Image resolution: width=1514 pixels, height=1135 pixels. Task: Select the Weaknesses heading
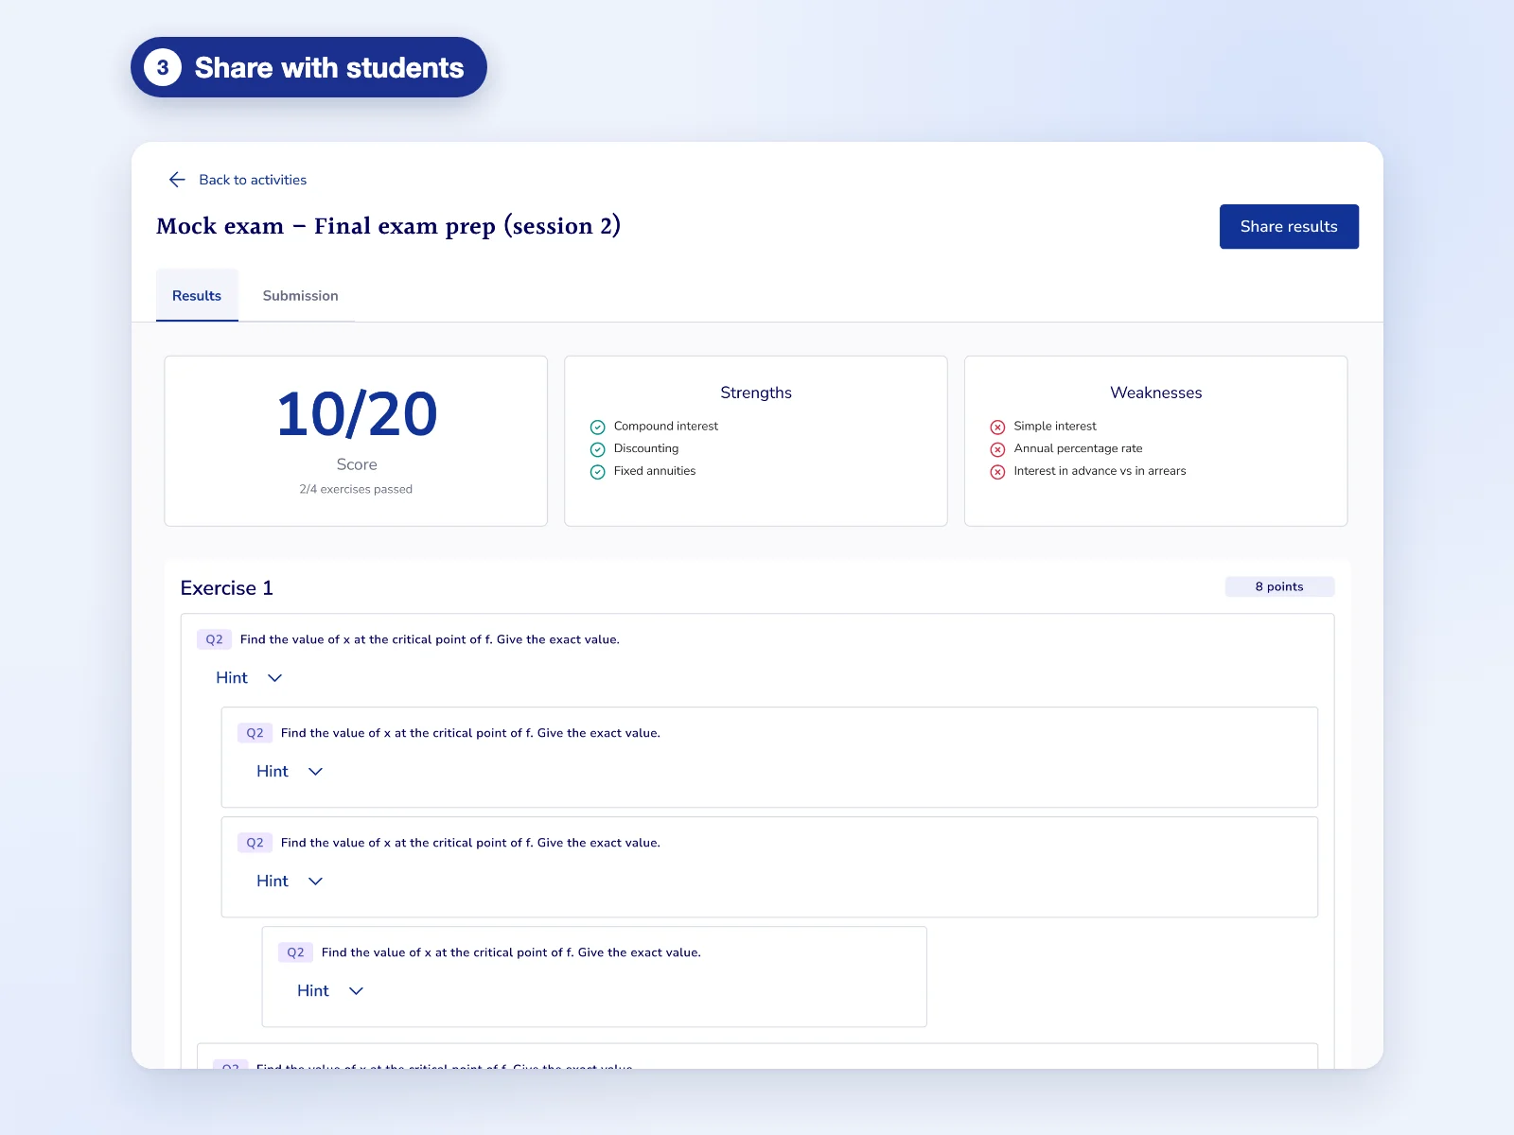(x=1156, y=393)
